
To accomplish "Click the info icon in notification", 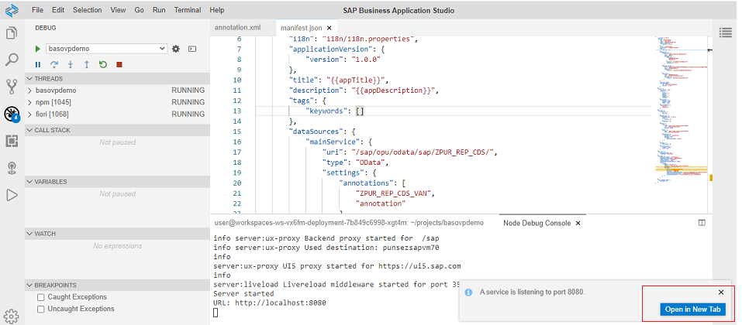I will tap(469, 292).
